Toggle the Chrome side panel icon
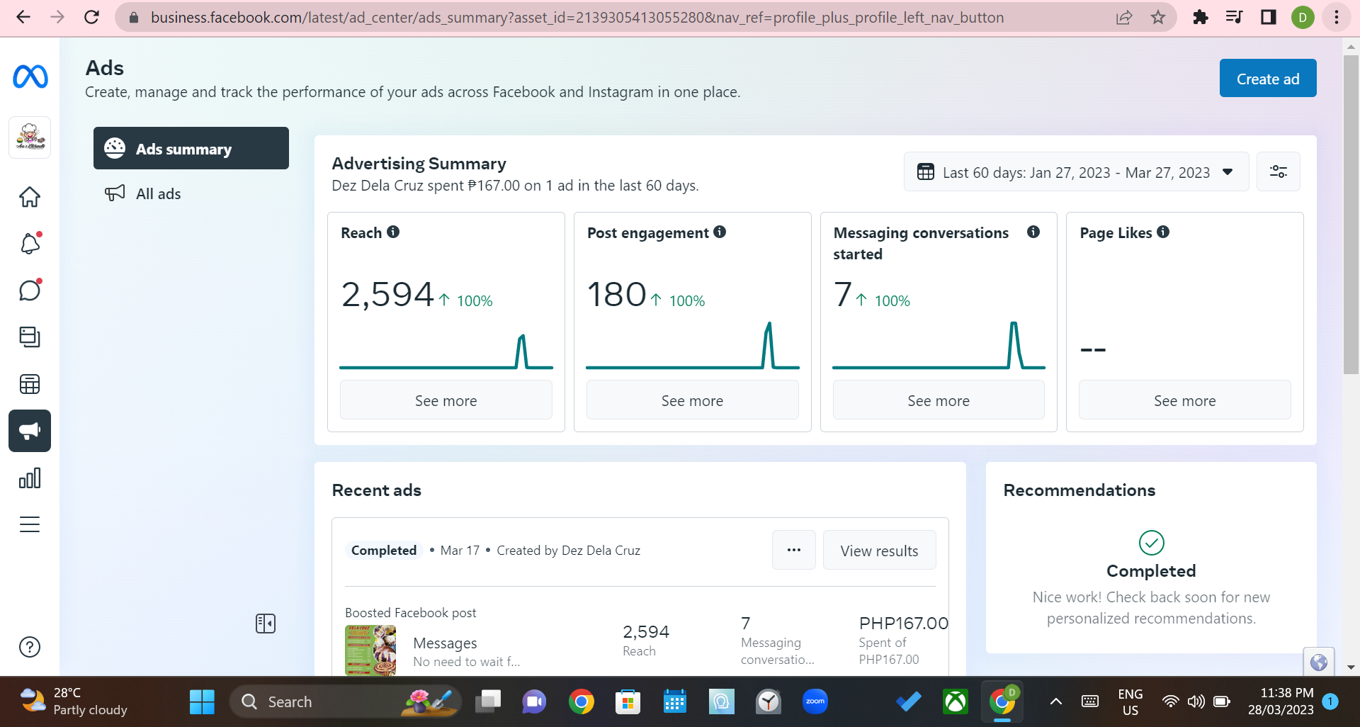This screenshot has height=727, width=1360. [x=1268, y=17]
